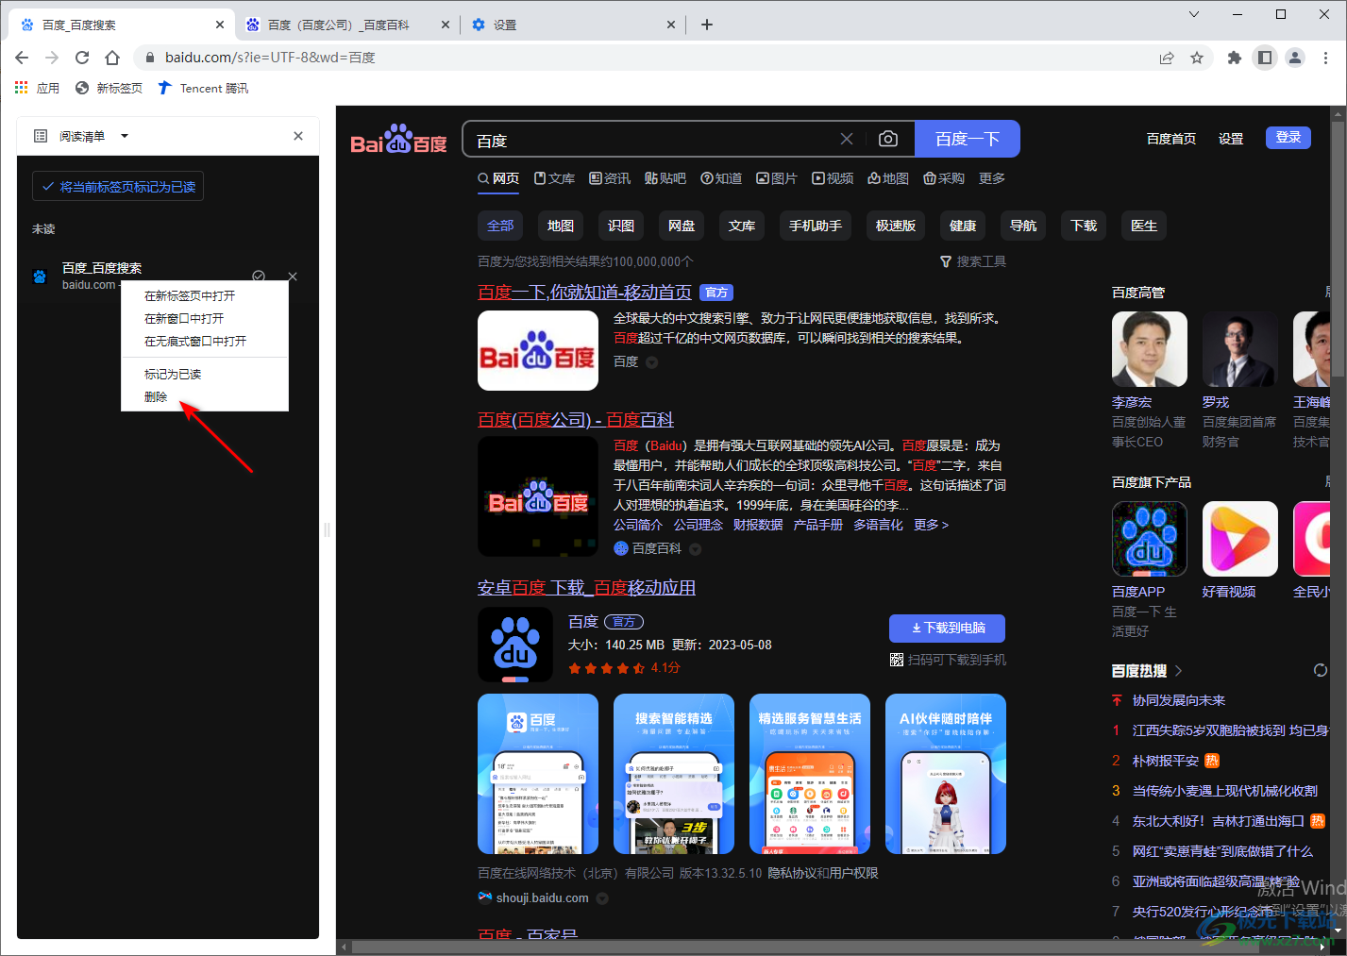The width and height of the screenshot is (1347, 956).
Task: Click the 下载到电脑 button
Action: [947, 628]
